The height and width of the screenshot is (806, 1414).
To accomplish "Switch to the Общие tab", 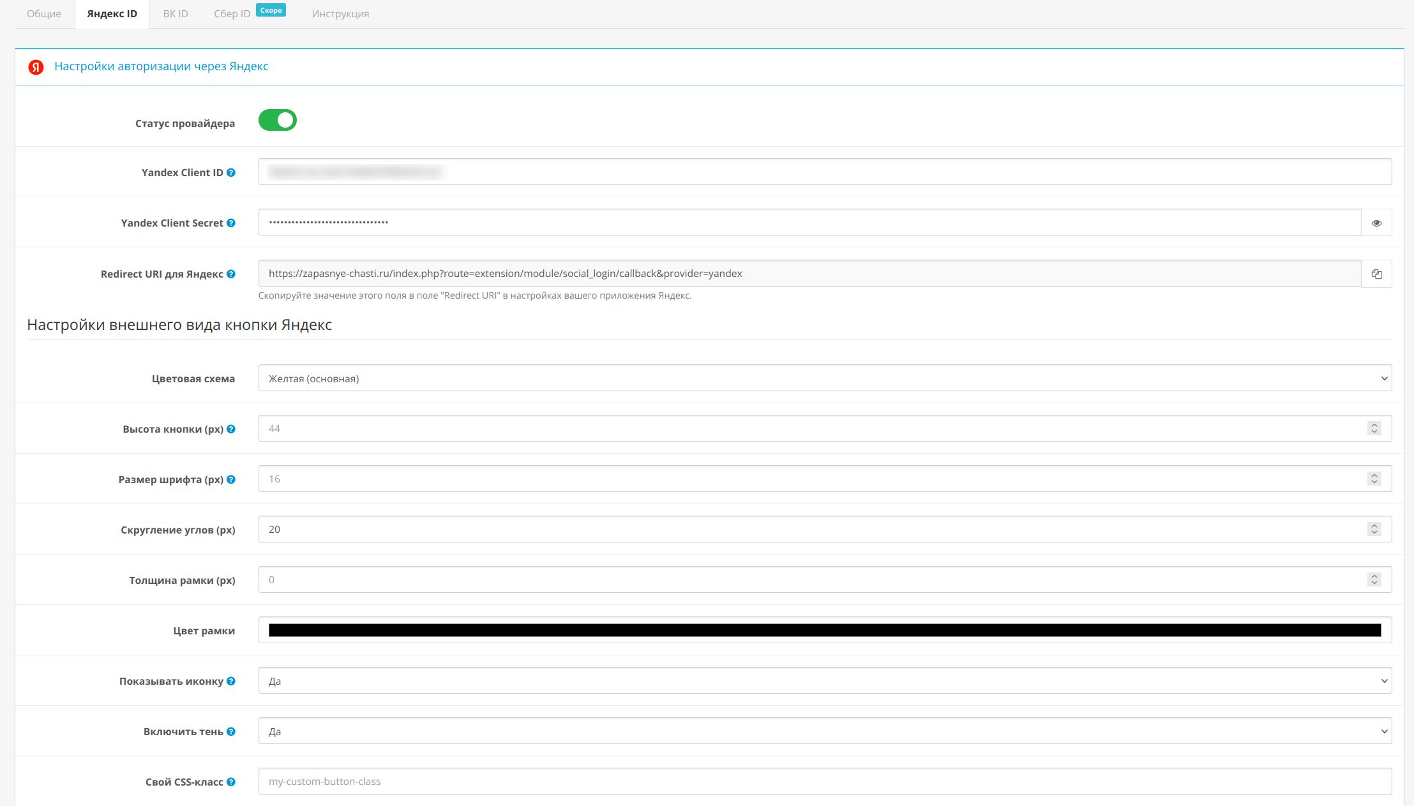I will pyautogui.click(x=44, y=13).
